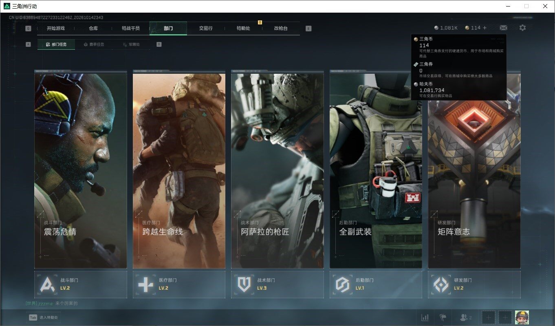The height and width of the screenshot is (326, 555).
Task: Click the Tab 进入特勤处 button
Action: click(x=44, y=317)
